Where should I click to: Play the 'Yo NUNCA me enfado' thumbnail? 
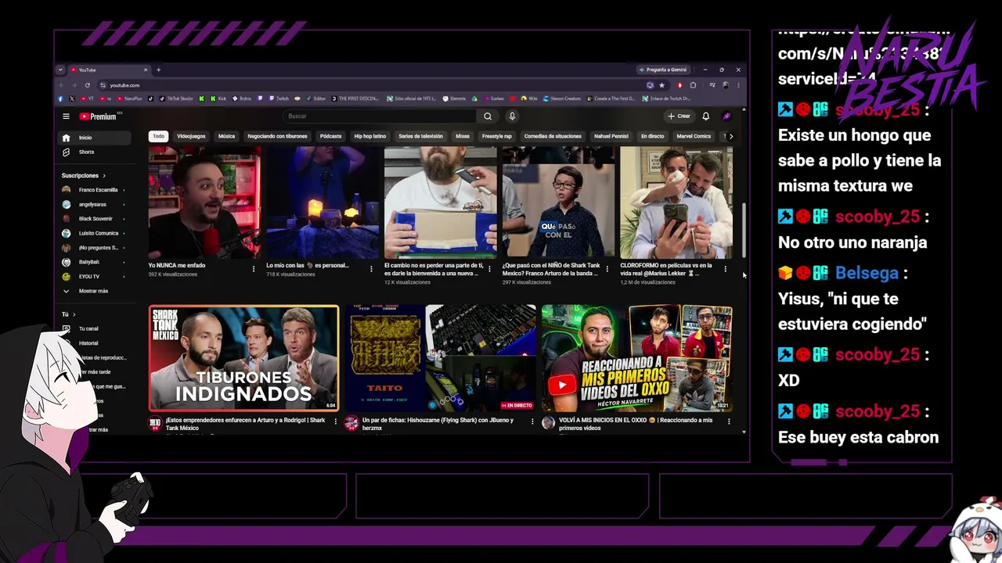[x=204, y=203]
